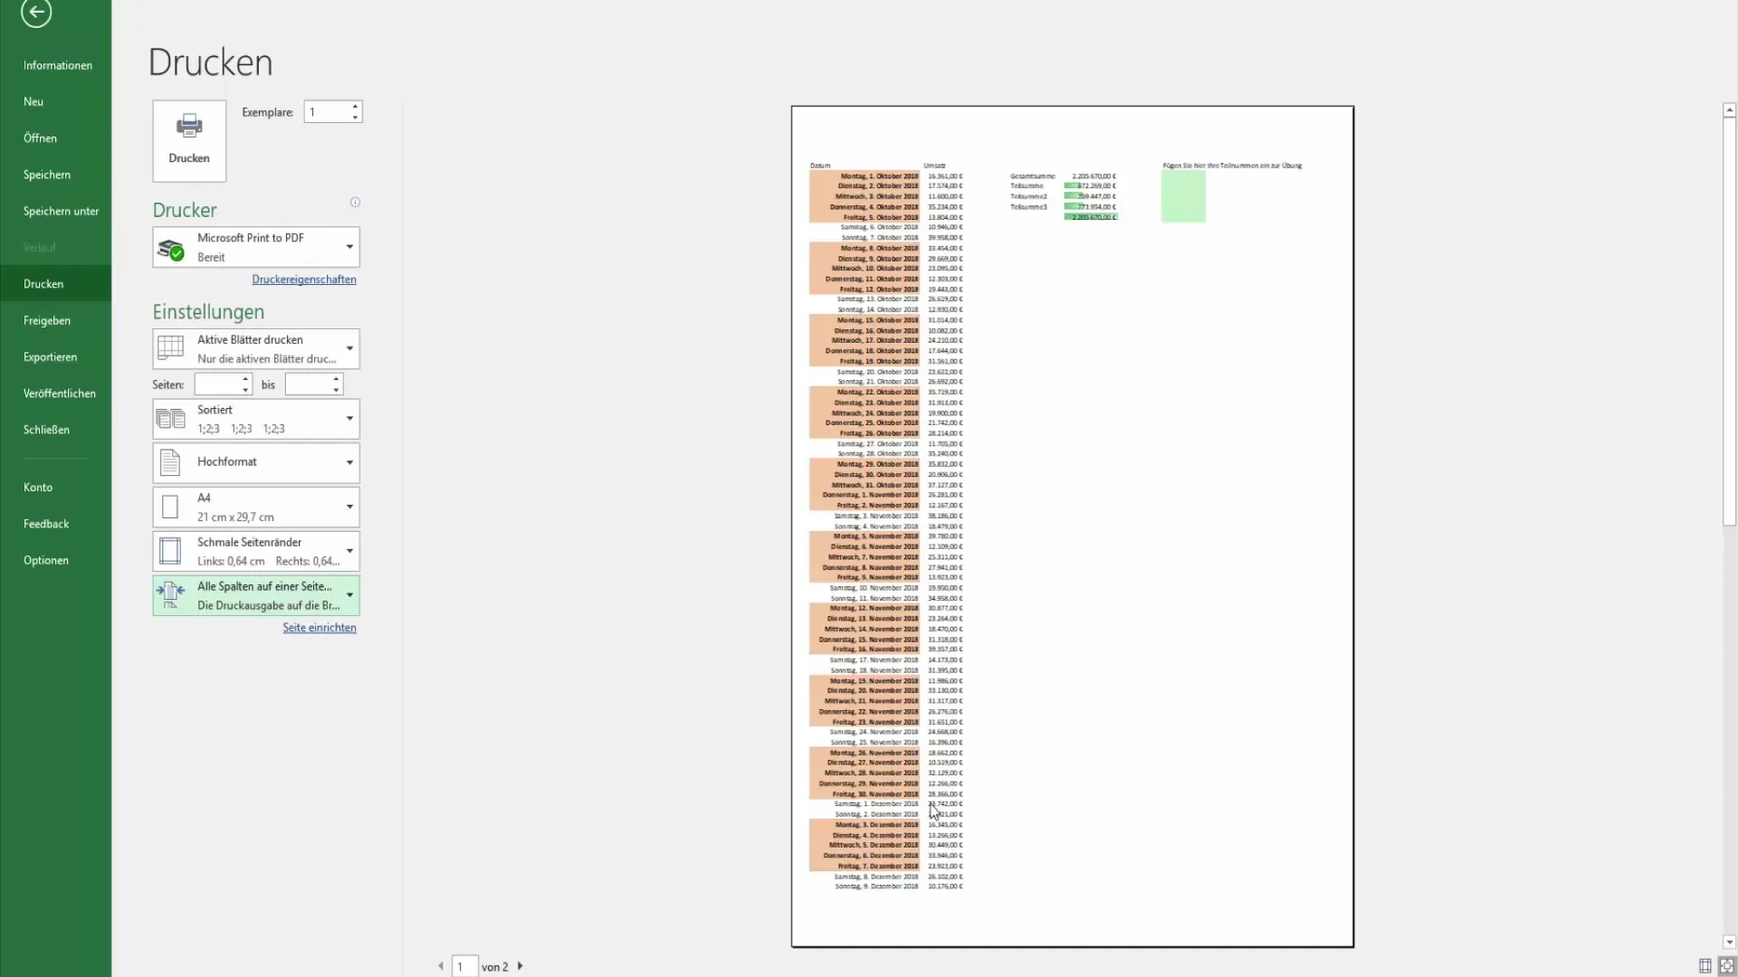1738x977 pixels.
Task: Click Seite einrichten link
Action: point(319,628)
